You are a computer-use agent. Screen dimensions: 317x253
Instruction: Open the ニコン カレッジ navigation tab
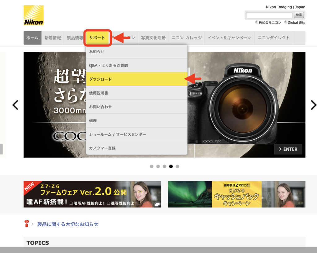pyautogui.click(x=187, y=38)
